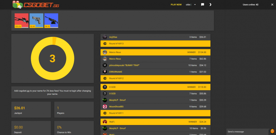
Task: Click the Round #16911 label
Action: (116, 113)
